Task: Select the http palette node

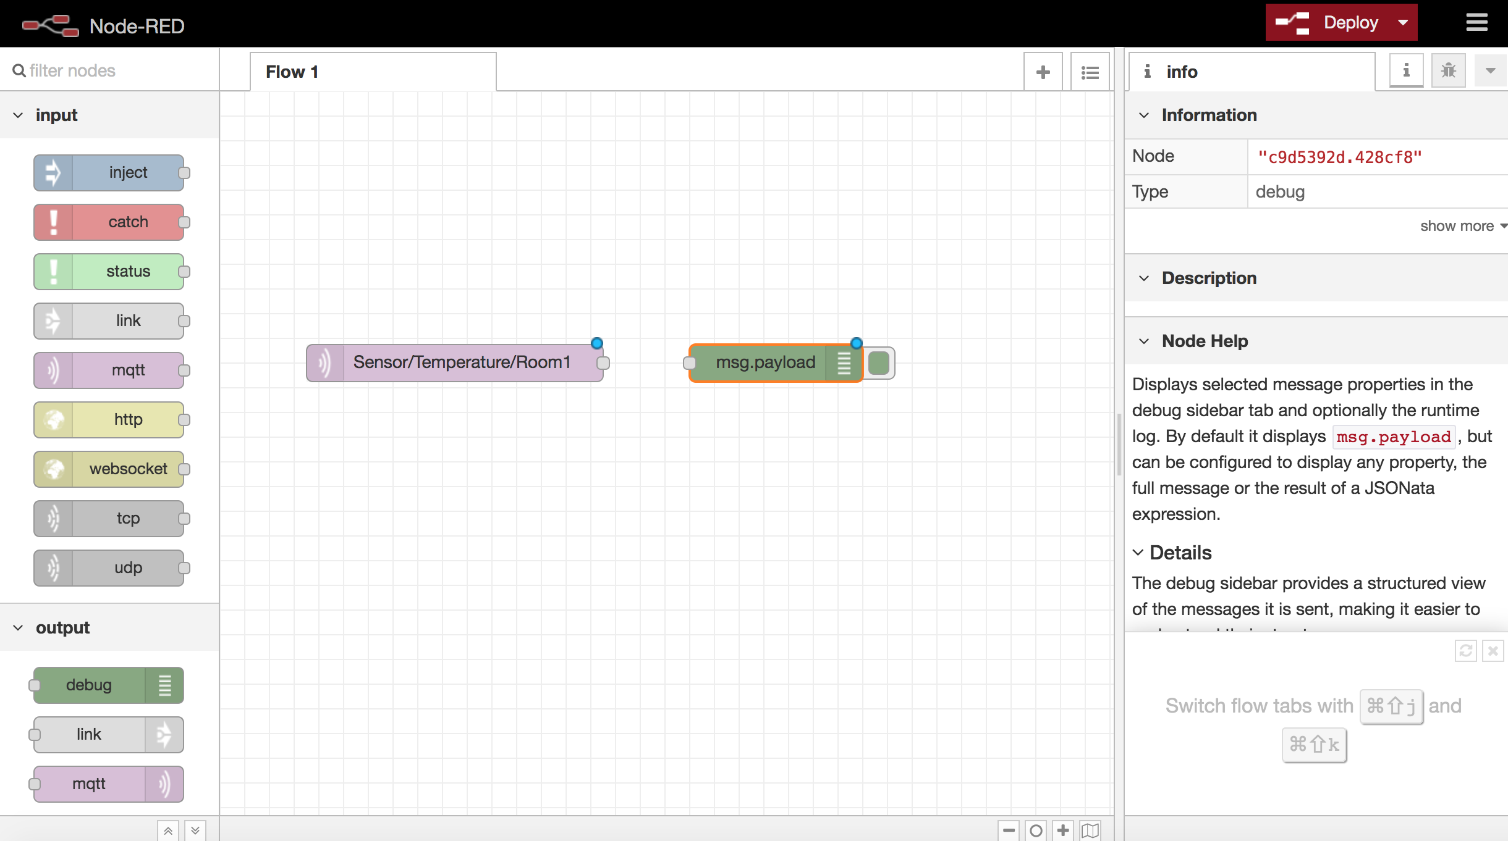Action: tap(109, 419)
